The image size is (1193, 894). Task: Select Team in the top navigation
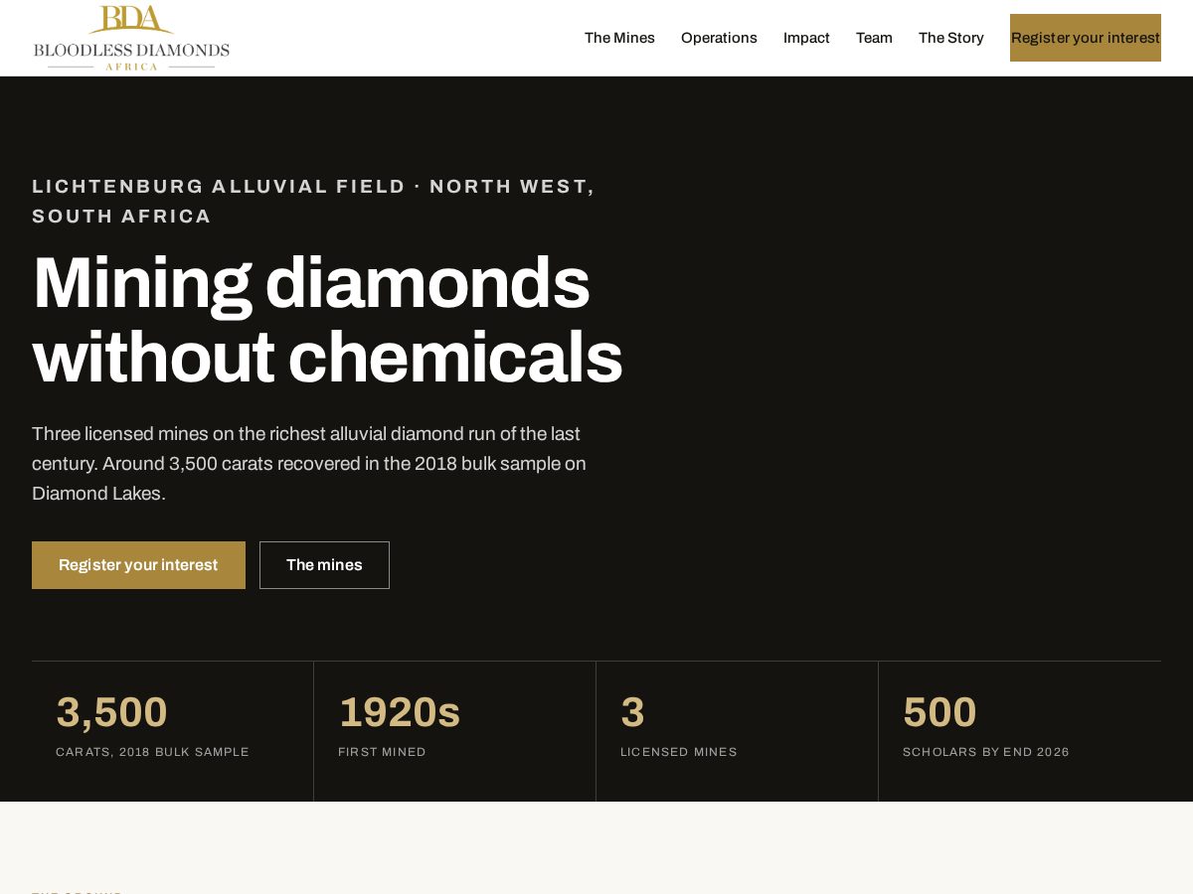point(874,38)
